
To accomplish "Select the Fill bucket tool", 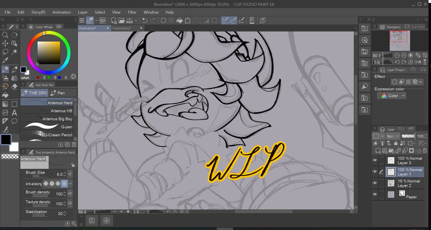I will [x=5, y=95].
